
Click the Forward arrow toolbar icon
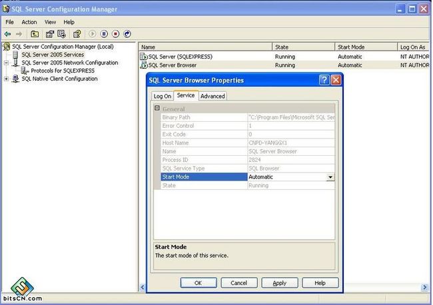point(19,34)
